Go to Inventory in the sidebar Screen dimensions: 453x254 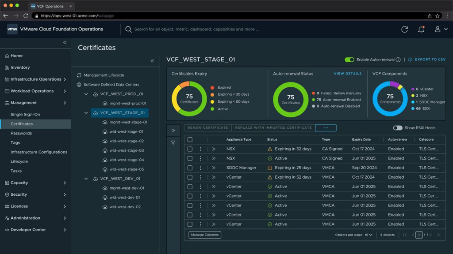click(x=20, y=67)
